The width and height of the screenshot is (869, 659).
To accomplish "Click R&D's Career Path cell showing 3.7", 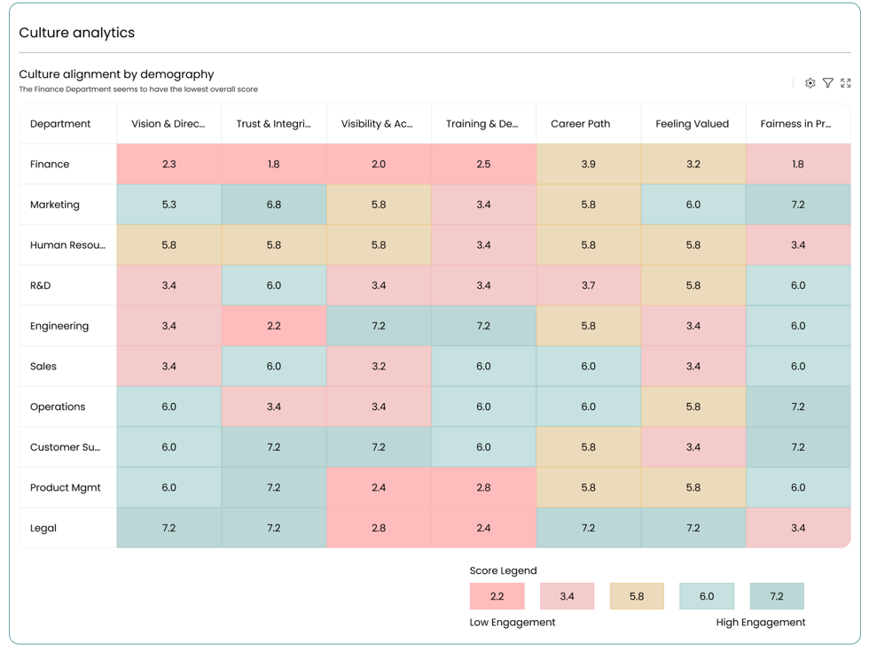I will 588,286.
